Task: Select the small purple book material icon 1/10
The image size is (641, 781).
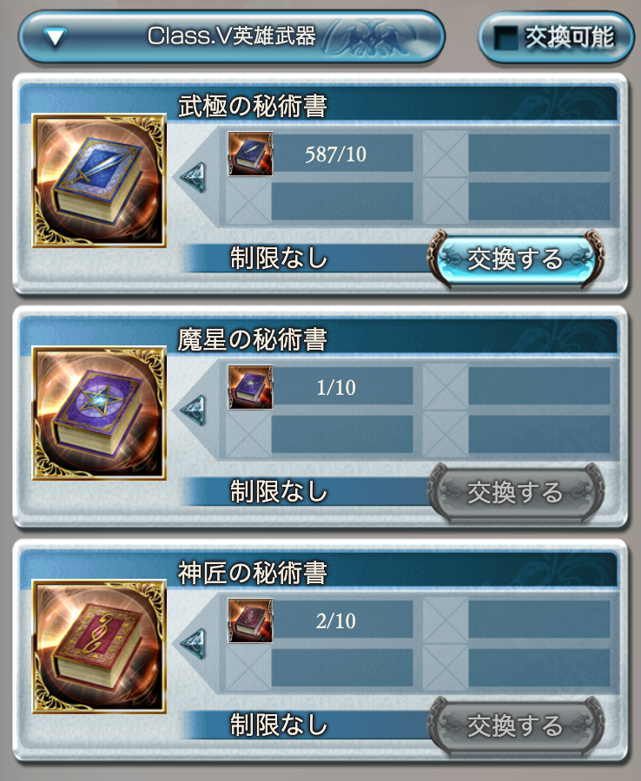Action: [x=250, y=387]
